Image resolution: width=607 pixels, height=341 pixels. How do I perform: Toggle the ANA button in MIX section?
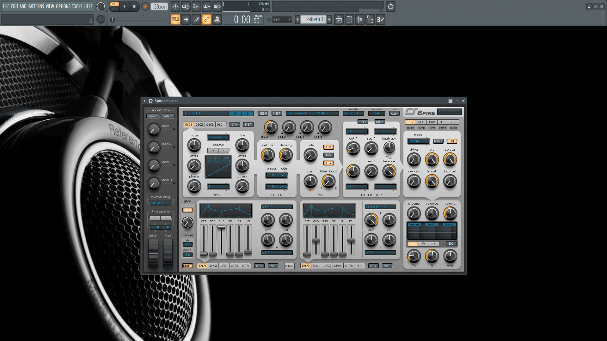[x=328, y=147]
